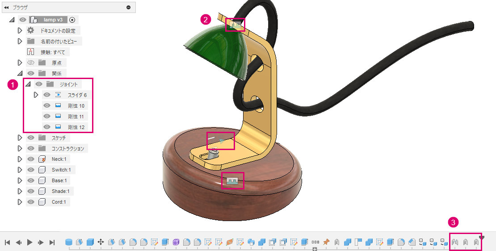Expand ドキュメントの設定

(x=20, y=30)
